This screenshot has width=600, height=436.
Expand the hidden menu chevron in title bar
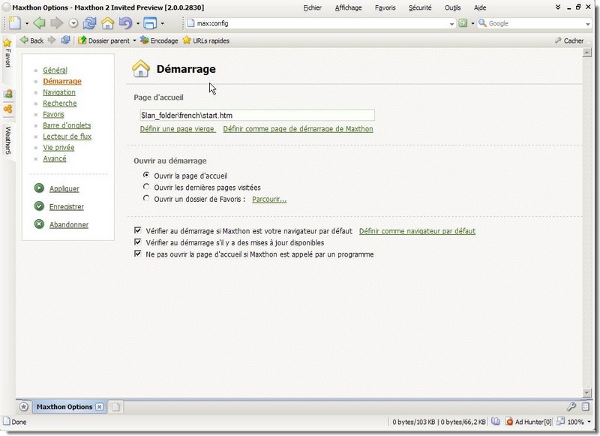[x=558, y=8]
